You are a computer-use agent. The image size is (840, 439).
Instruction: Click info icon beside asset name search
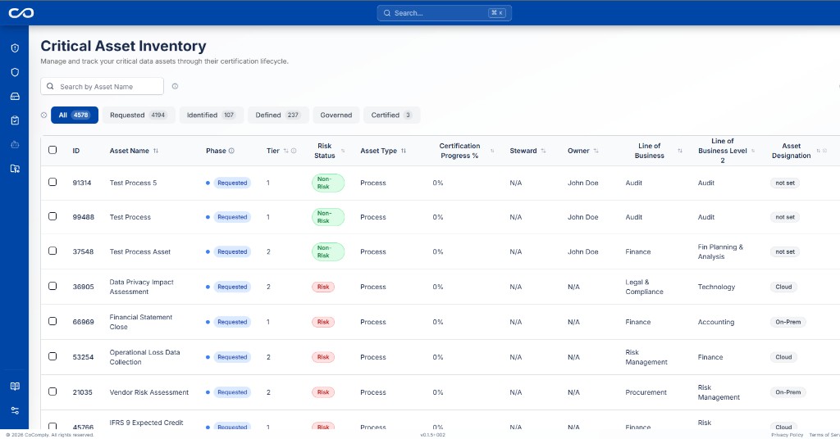tap(175, 86)
